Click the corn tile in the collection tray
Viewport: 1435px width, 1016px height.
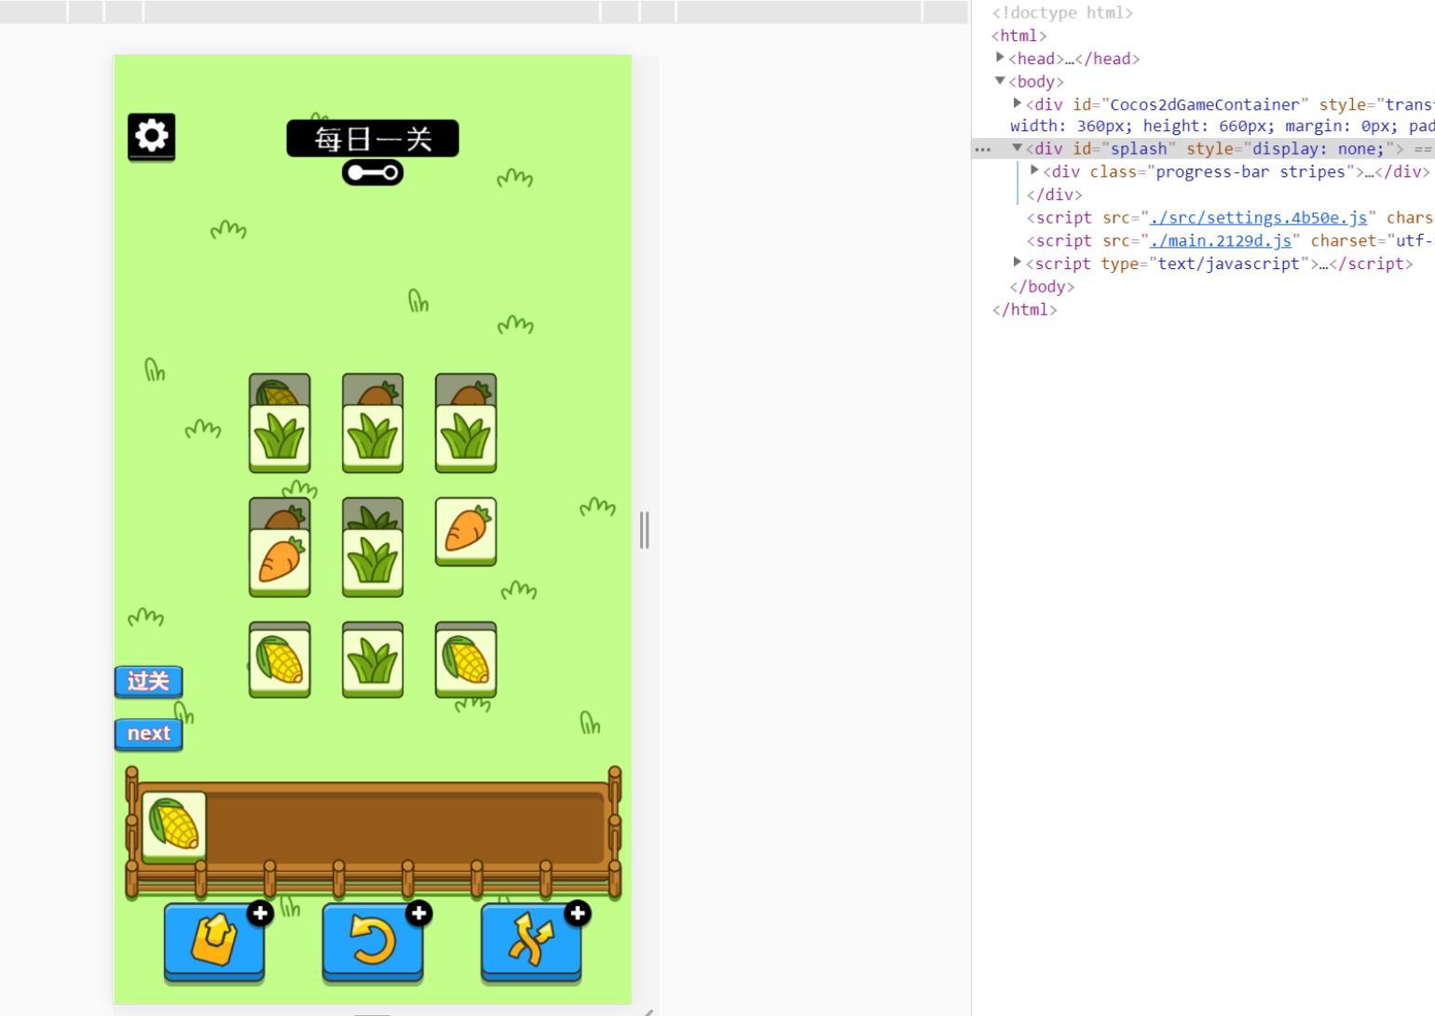point(174,826)
